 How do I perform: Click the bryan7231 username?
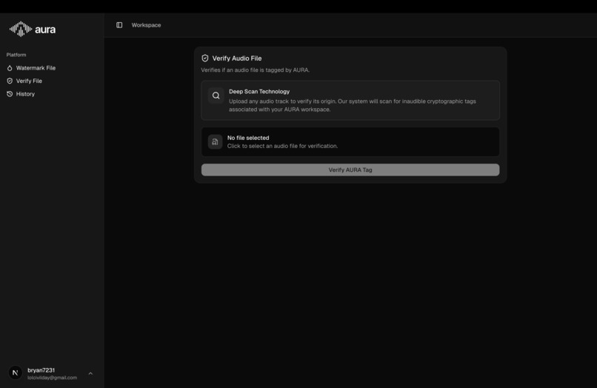[41, 370]
